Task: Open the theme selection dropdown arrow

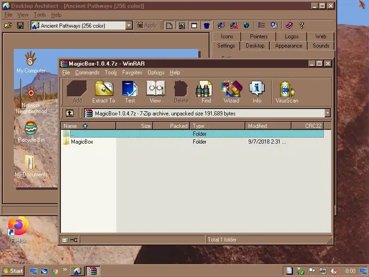Action: point(129,25)
